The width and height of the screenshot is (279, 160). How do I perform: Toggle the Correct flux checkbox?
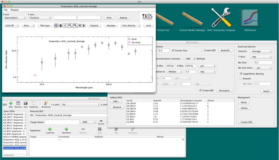(x=173, y=51)
